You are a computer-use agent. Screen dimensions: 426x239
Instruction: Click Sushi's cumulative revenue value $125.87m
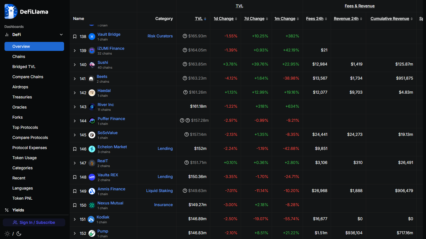tap(404, 64)
